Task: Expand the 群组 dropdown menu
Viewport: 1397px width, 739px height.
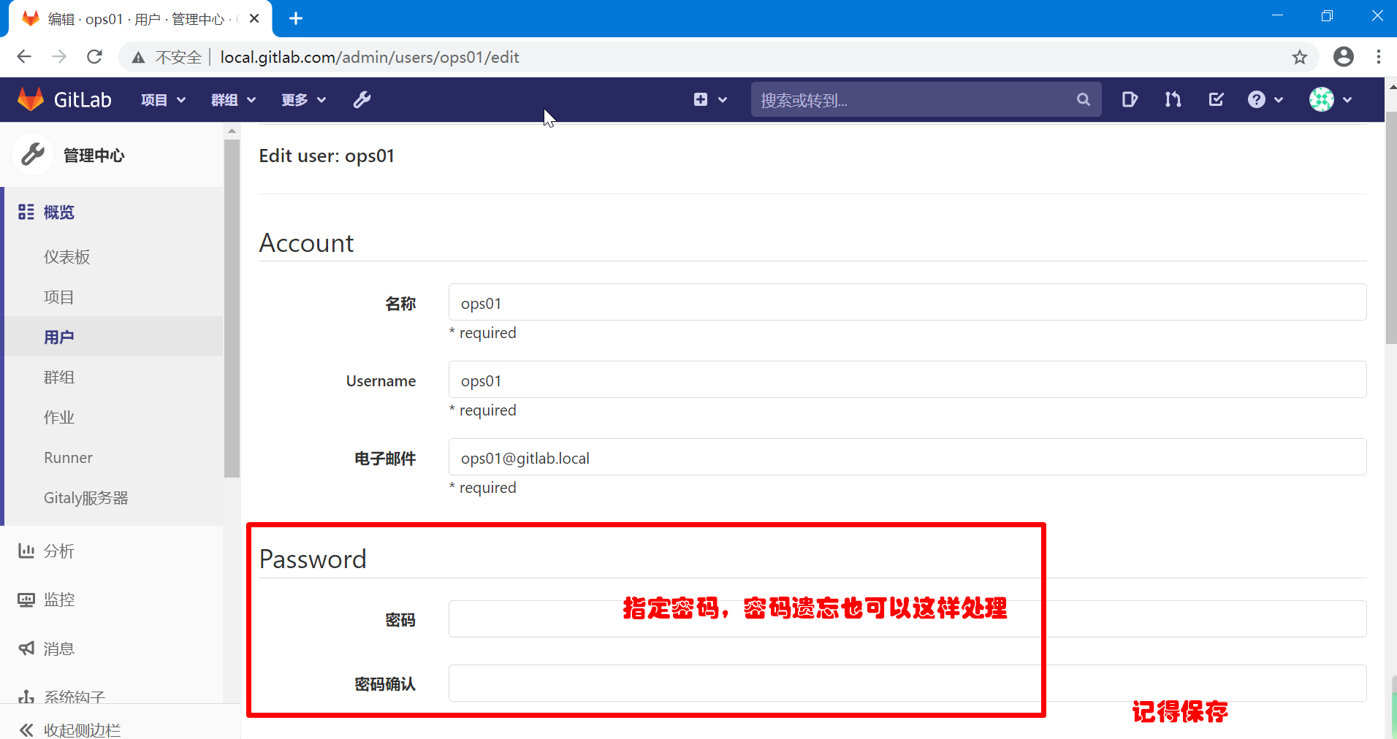Action: 234,100
